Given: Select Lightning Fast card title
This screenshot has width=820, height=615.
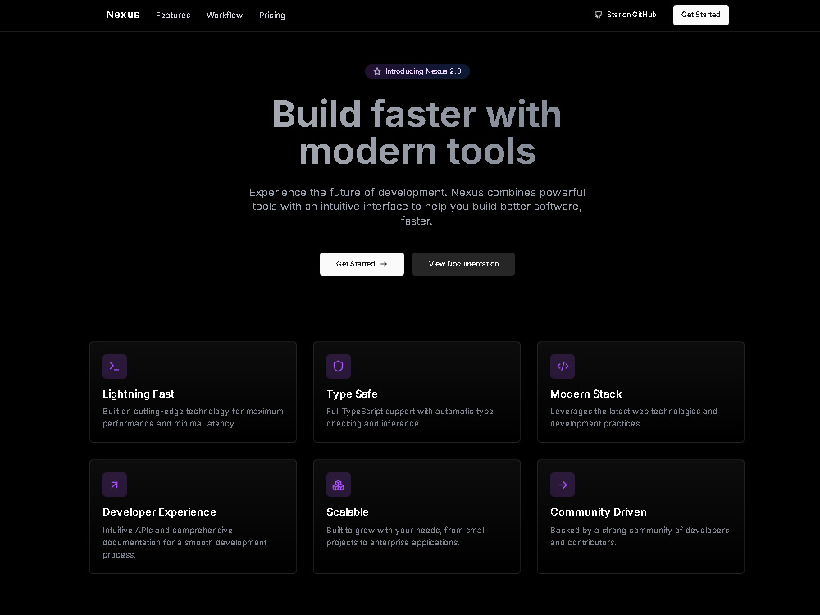Looking at the screenshot, I should tap(138, 394).
